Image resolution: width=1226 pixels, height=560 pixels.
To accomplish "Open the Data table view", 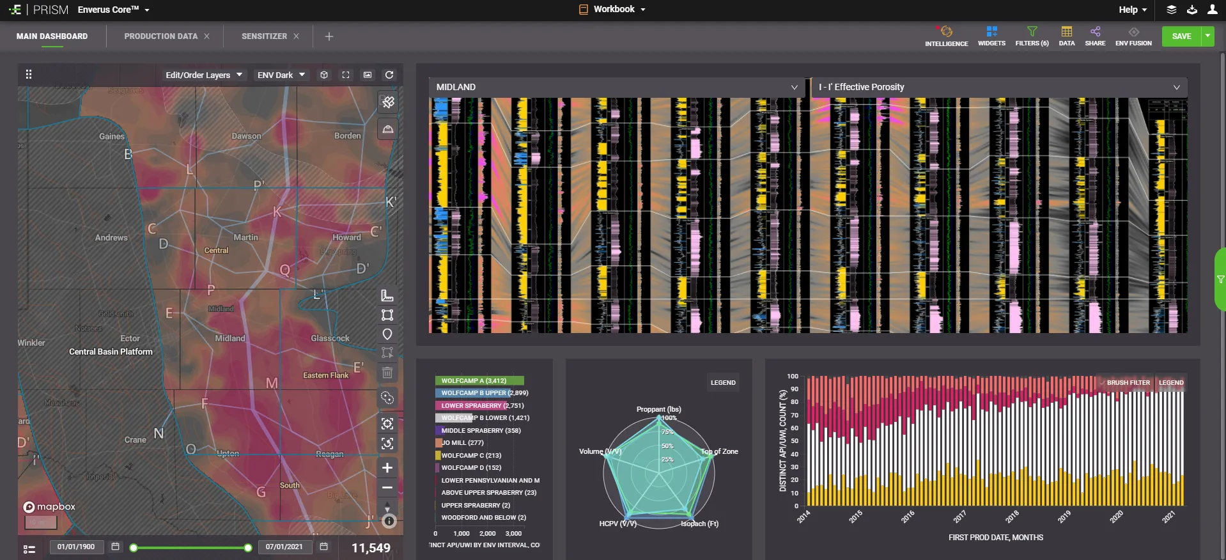I will [x=1066, y=36].
